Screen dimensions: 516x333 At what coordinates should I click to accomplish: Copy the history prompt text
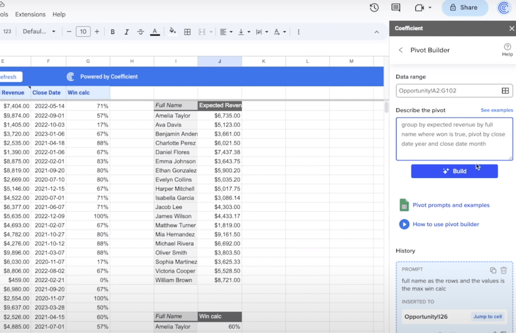(x=493, y=270)
